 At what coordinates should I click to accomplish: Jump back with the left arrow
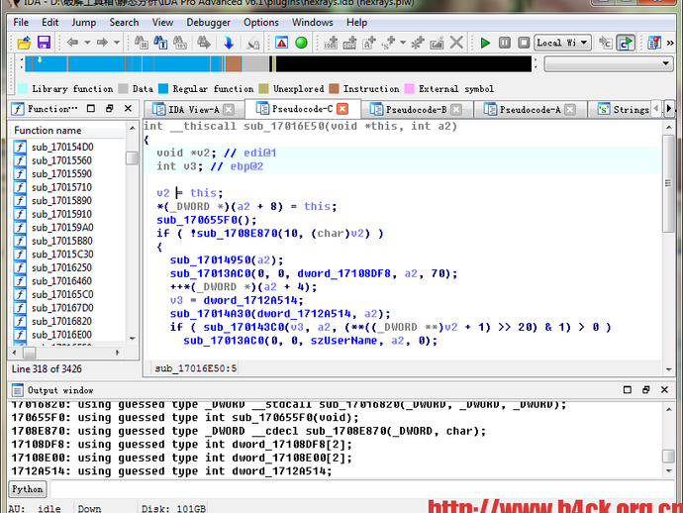pyautogui.click(x=72, y=43)
